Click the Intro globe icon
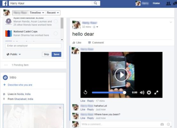 coord(5,77)
